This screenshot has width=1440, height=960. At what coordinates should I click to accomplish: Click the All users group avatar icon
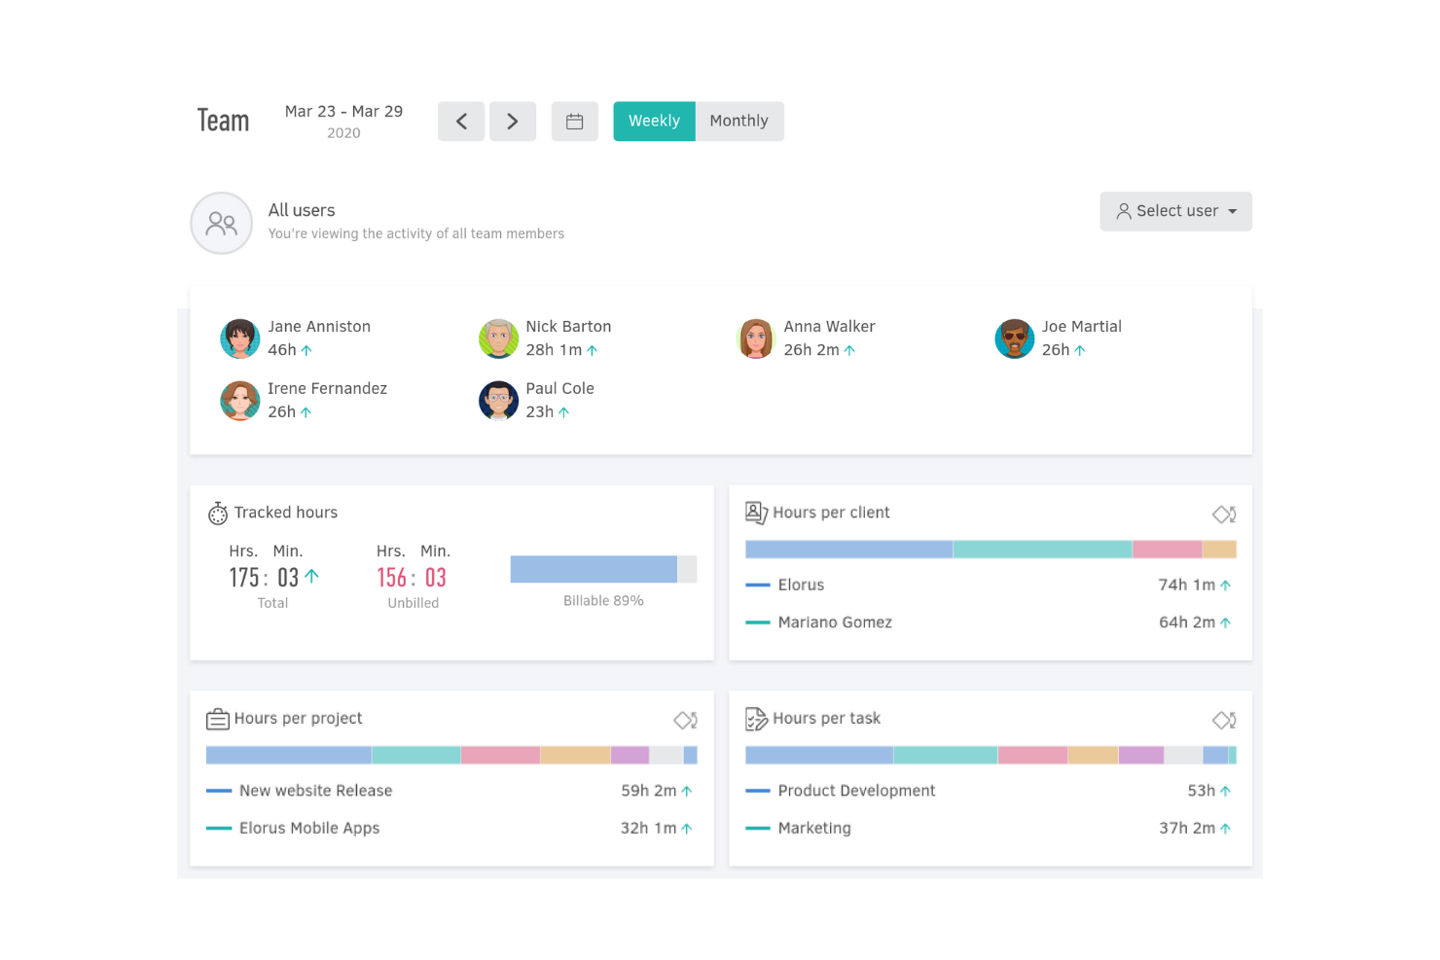(x=222, y=223)
